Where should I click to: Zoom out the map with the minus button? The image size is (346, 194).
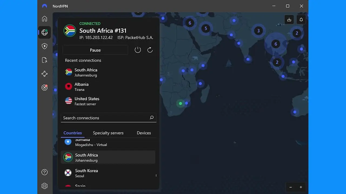click(x=291, y=187)
